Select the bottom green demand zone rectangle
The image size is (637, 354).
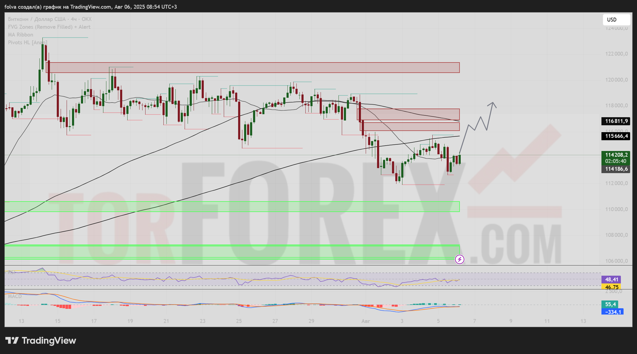coord(232,252)
